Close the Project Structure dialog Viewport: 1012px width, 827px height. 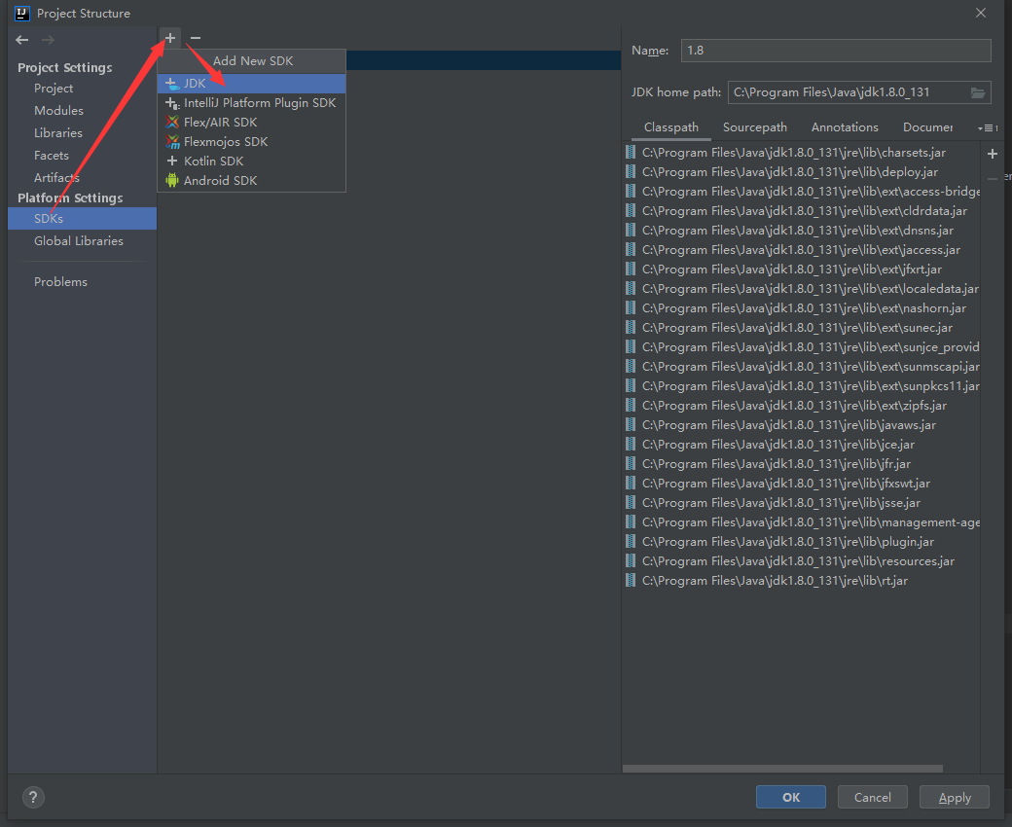(981, 13)
